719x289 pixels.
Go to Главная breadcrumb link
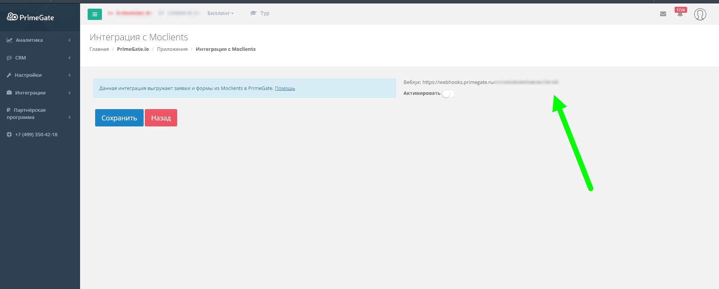pyautogui.click(x=99, y=49)
